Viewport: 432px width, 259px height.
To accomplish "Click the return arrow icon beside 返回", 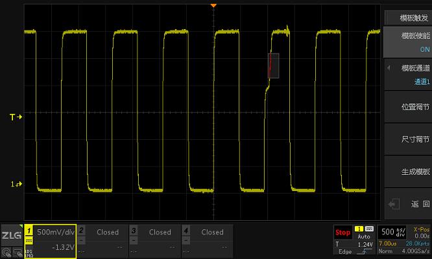I will (x=392, y=204).
